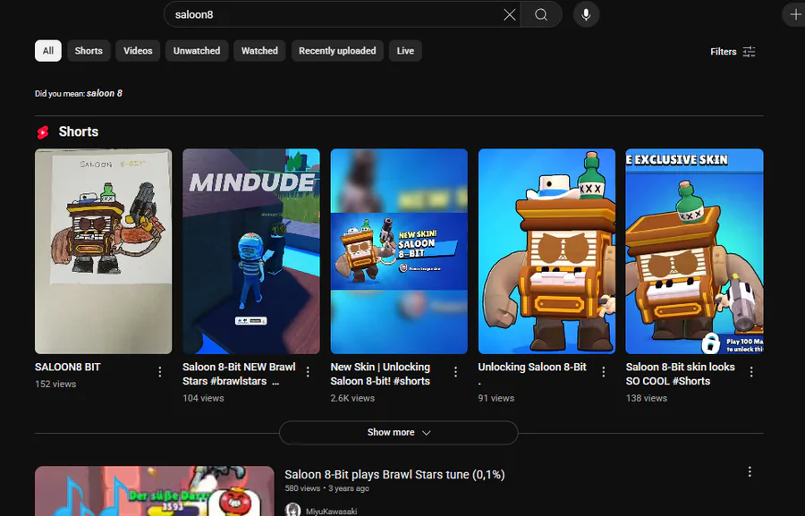This screenshot has height=516, width=805.
Task: Click the '138 views' count text
Action: [647, 398]
